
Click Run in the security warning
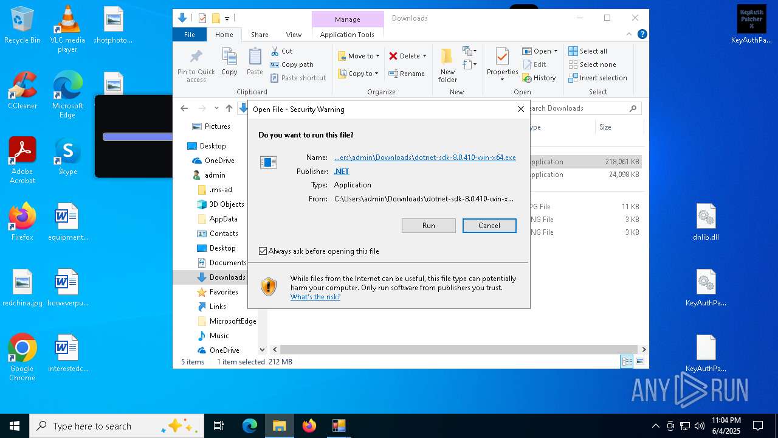point(429,226)
